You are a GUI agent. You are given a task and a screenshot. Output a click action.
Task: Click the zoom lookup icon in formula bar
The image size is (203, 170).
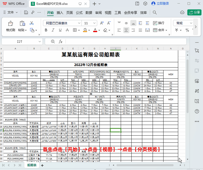(x=53, y=41)
